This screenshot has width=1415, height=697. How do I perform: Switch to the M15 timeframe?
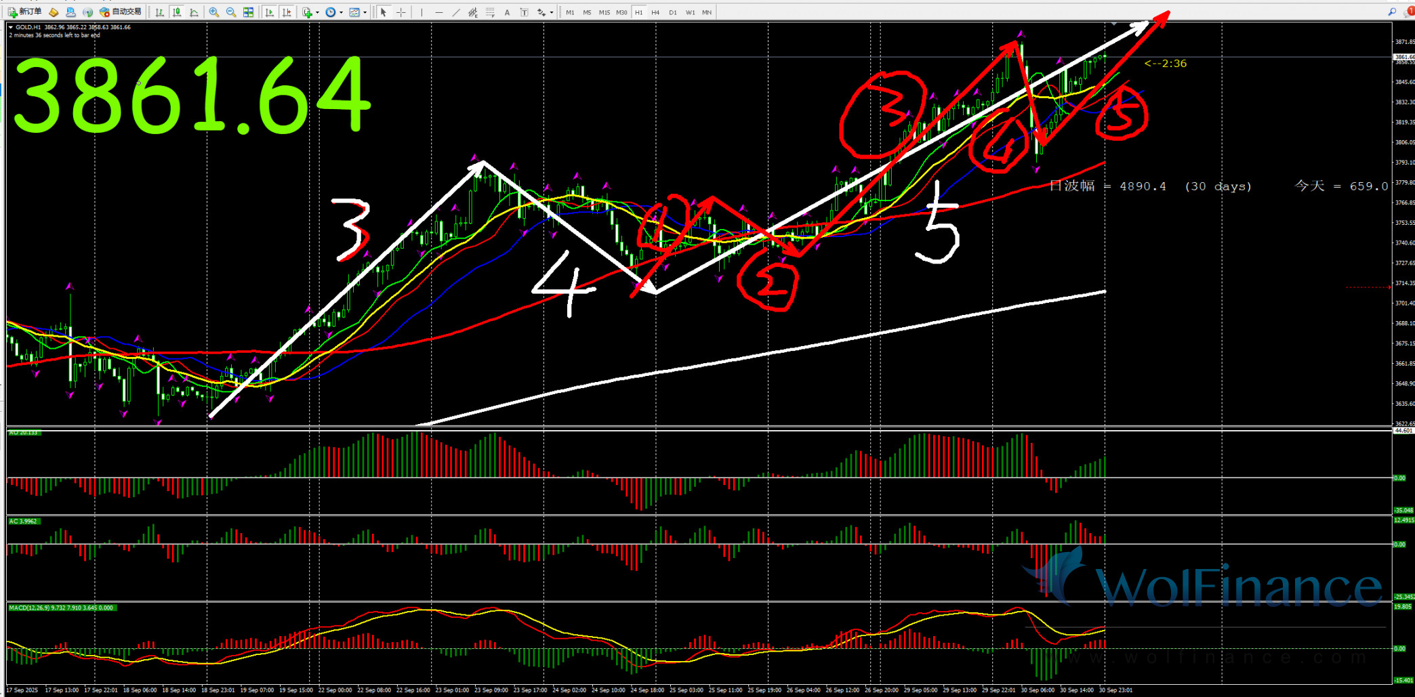click(604, 12)
